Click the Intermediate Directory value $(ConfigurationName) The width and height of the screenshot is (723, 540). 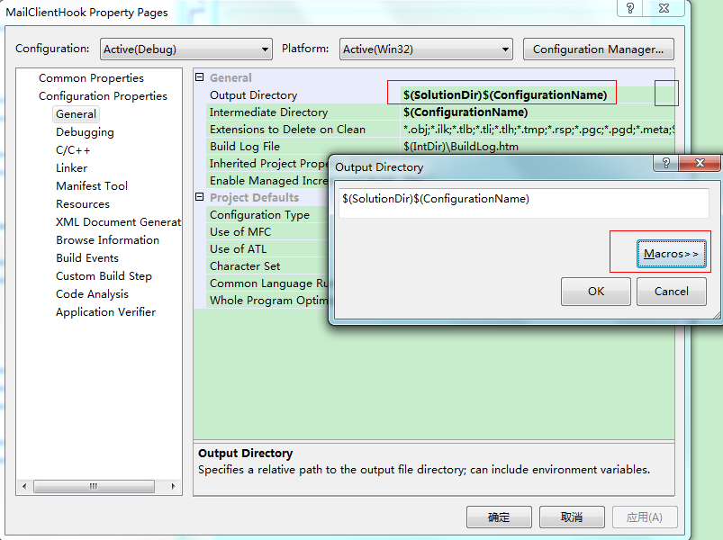(x=465, y=112)
